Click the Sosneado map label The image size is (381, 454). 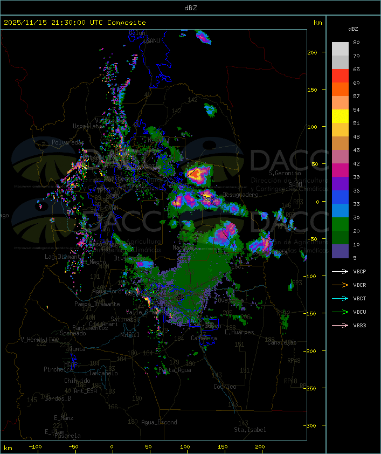pyautogui.click(x=73, y=333)
